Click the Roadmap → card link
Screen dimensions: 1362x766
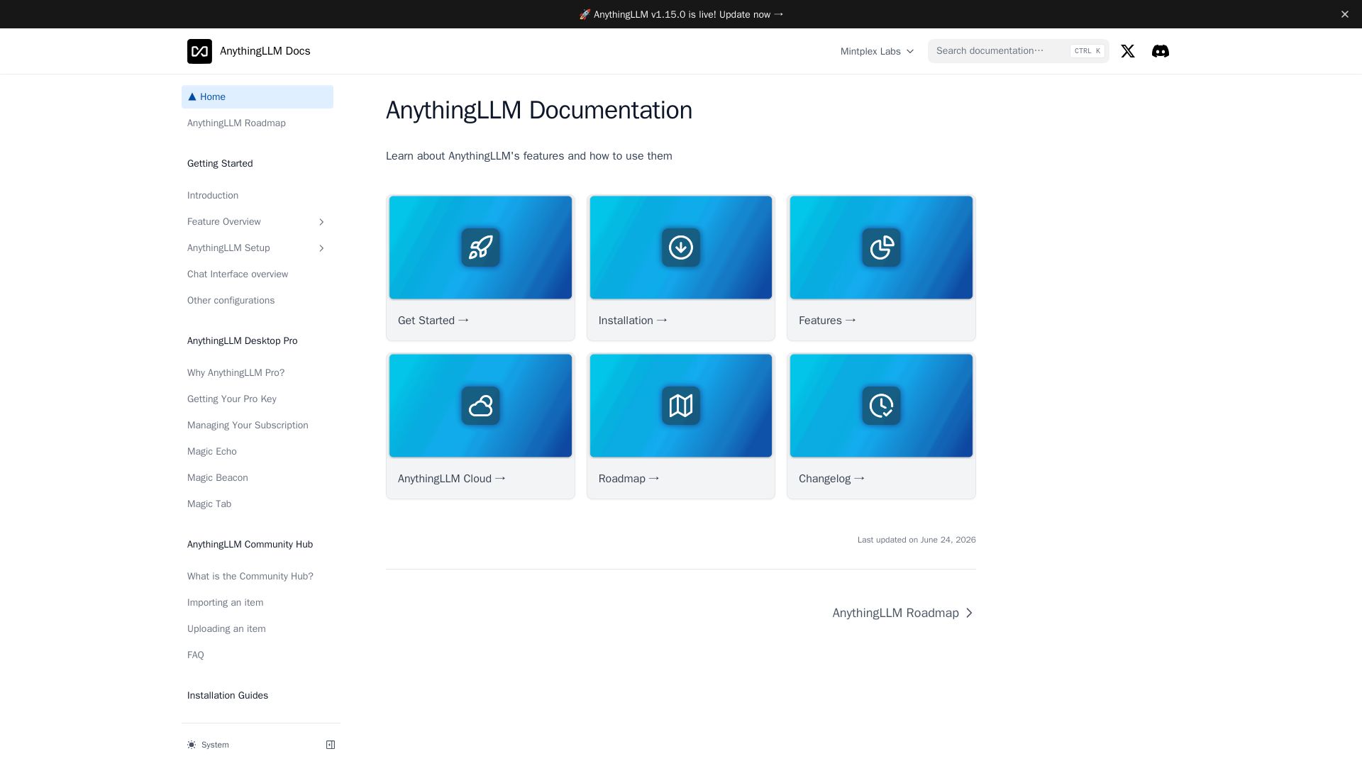[629, 479]
